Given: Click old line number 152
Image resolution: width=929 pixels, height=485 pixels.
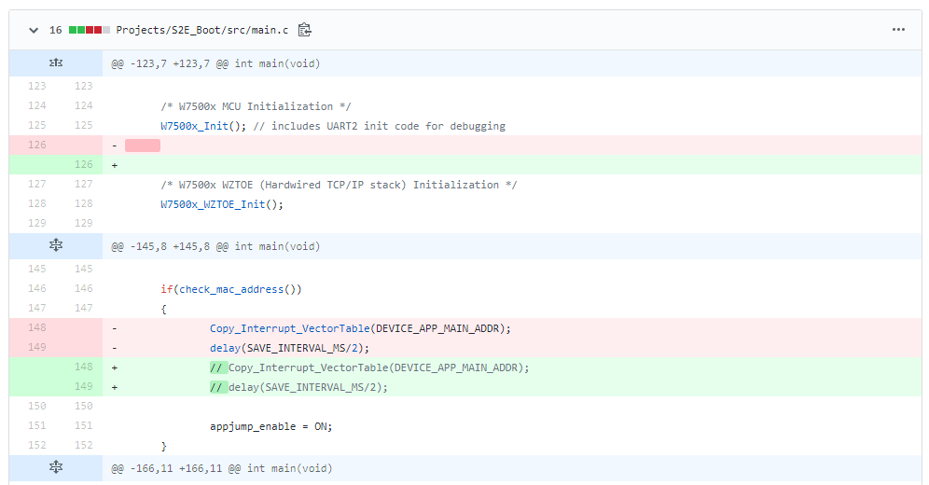Looking at the screenshot, I should [36, 445].
